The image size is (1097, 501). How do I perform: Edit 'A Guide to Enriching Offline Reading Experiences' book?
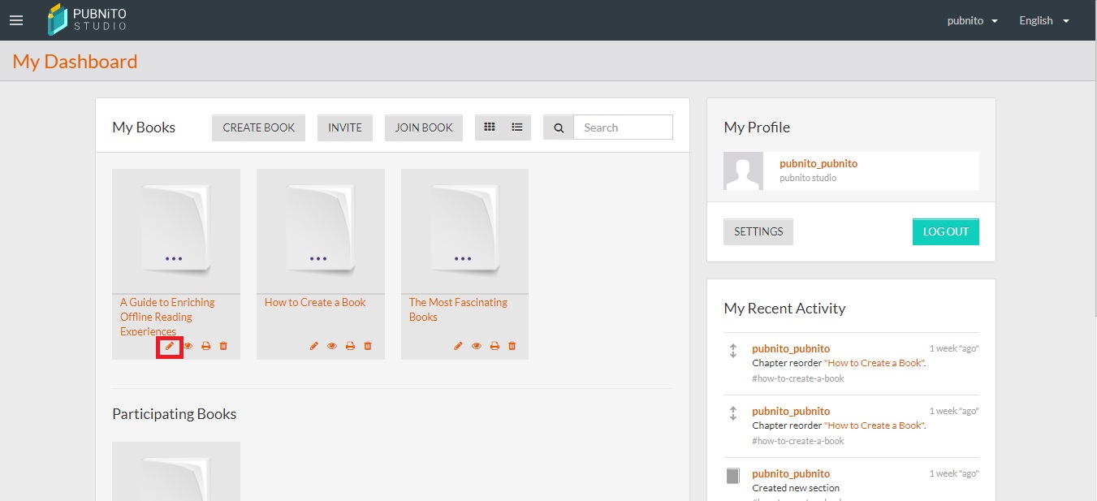(170, 346)
